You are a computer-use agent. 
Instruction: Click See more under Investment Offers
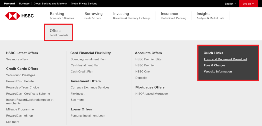[77, 100]
